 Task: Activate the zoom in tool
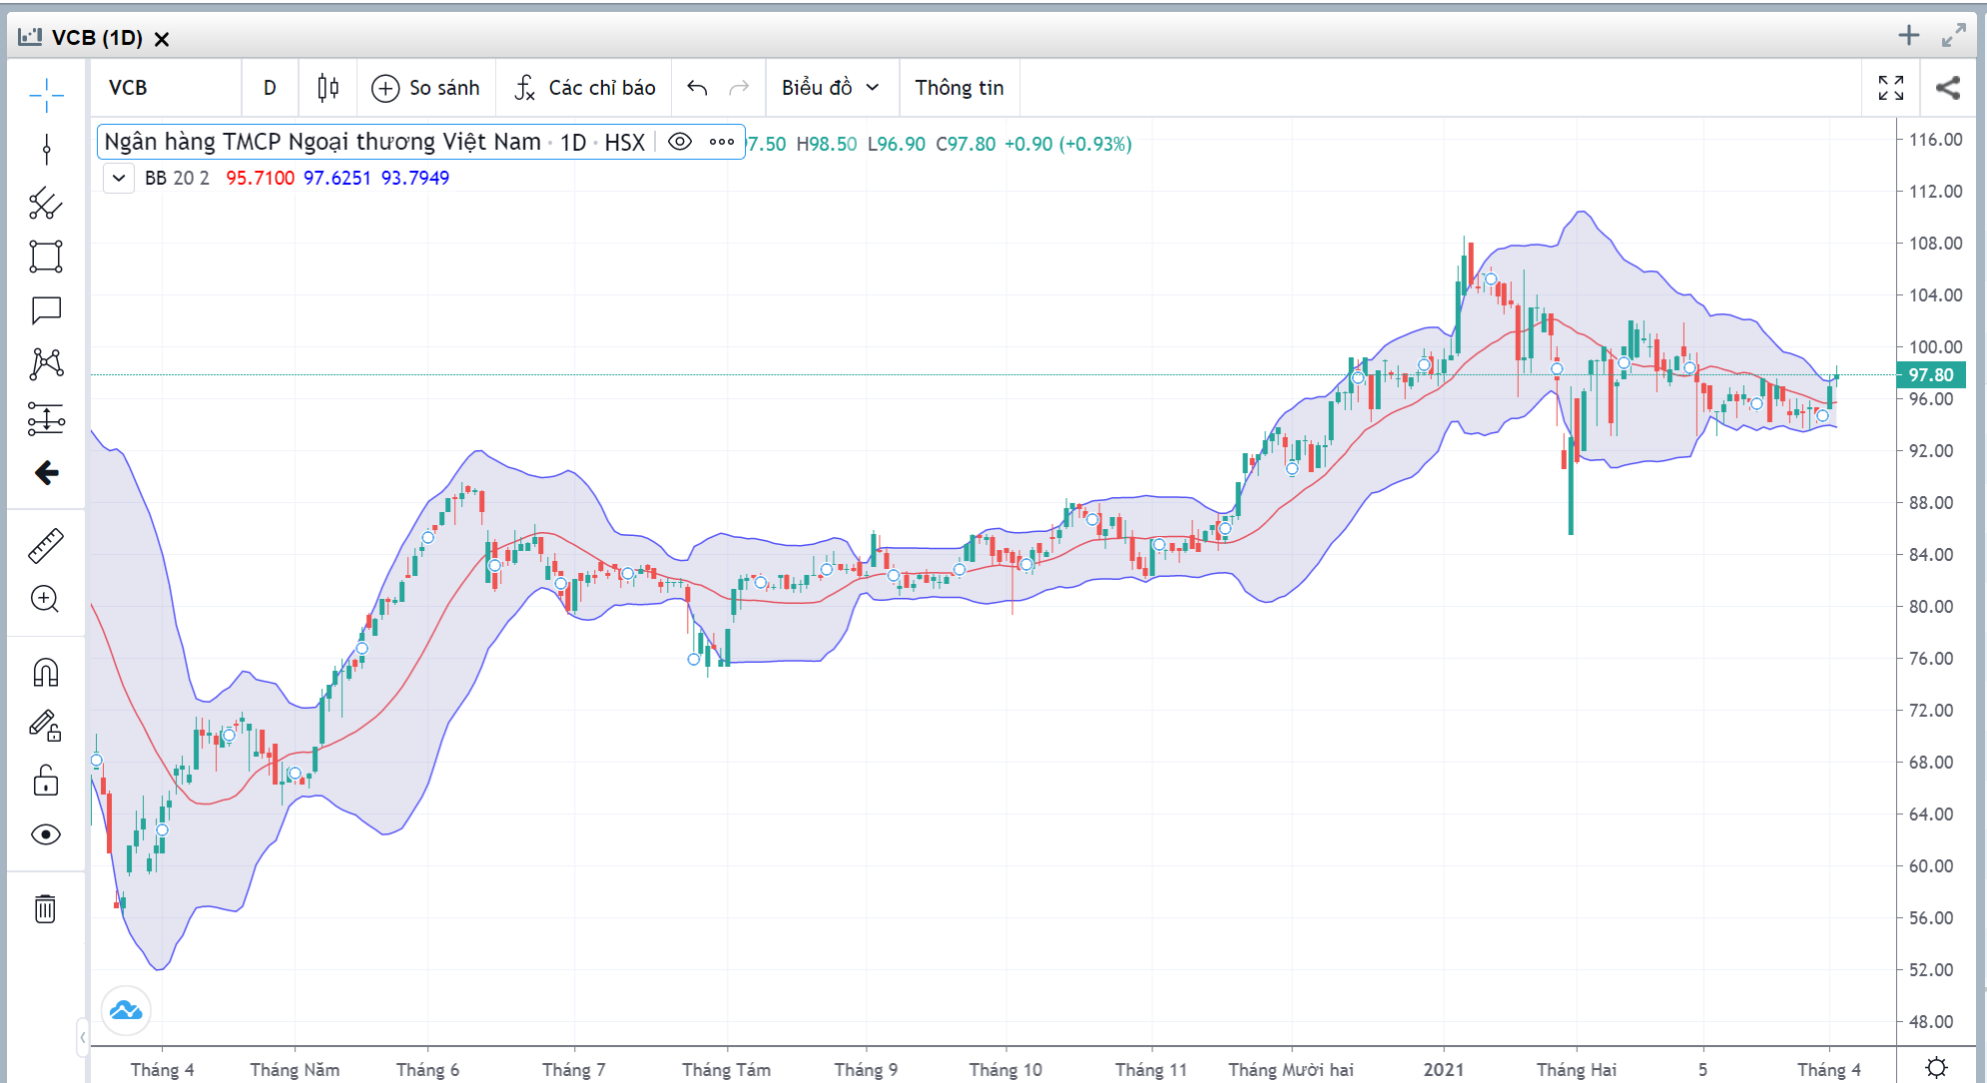46,599
